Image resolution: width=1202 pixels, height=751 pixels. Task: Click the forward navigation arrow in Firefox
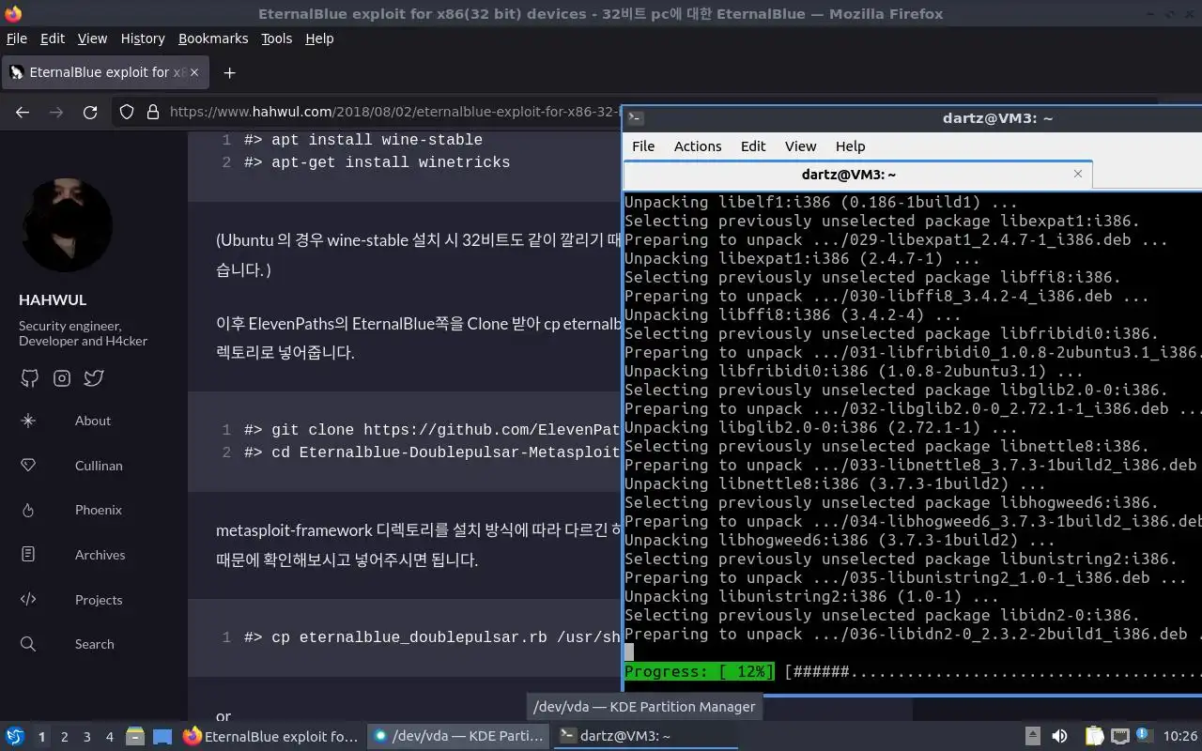[x=56, y=112]
